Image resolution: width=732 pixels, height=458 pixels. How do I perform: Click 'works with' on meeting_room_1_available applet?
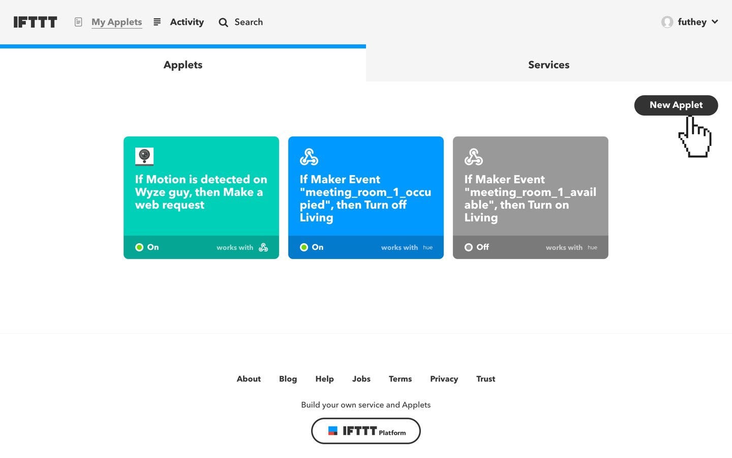564,247
